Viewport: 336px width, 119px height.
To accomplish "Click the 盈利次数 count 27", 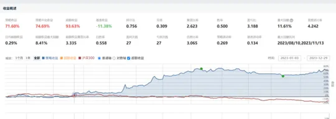I will (x=128, y=43).
